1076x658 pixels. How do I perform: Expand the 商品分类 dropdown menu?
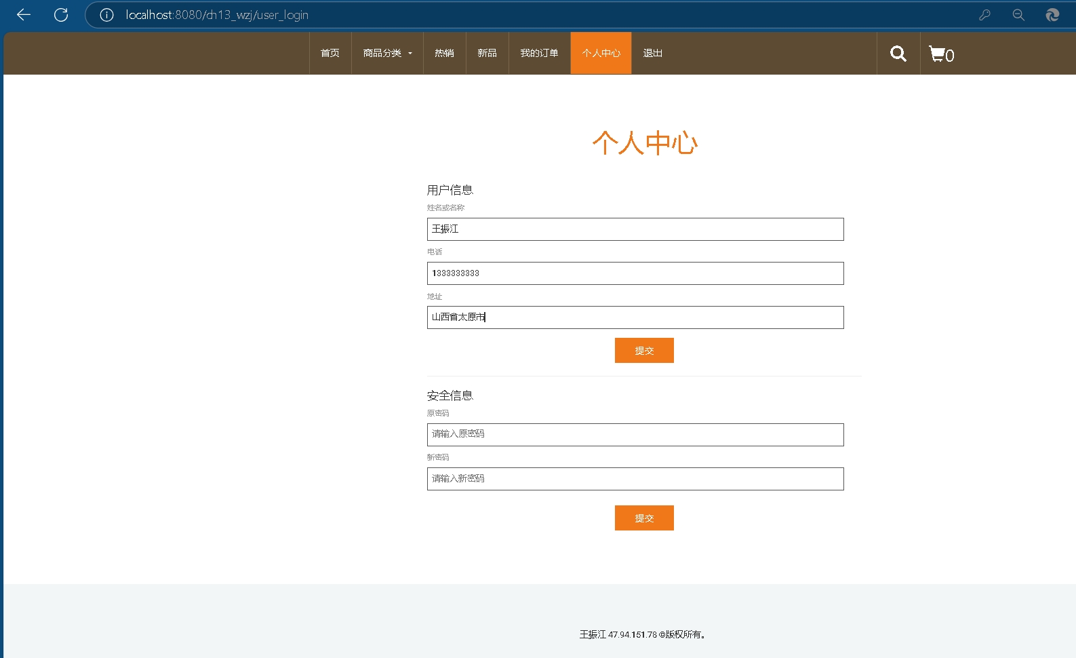(x=387, y=53)
